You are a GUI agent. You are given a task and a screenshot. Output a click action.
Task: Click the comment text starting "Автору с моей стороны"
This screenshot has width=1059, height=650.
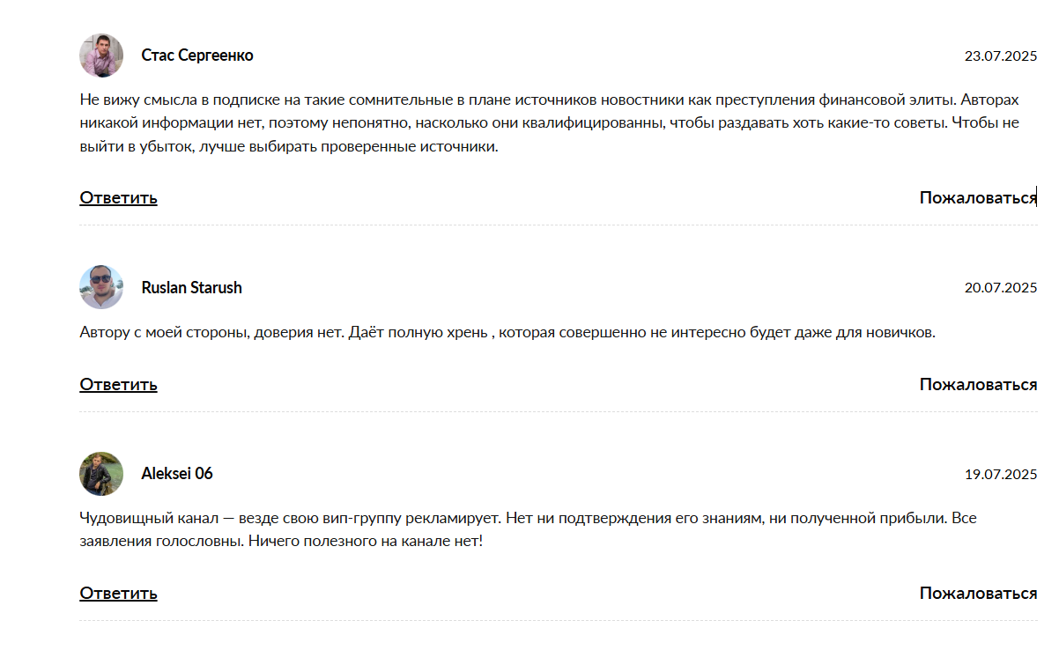[x=507, y=333]
